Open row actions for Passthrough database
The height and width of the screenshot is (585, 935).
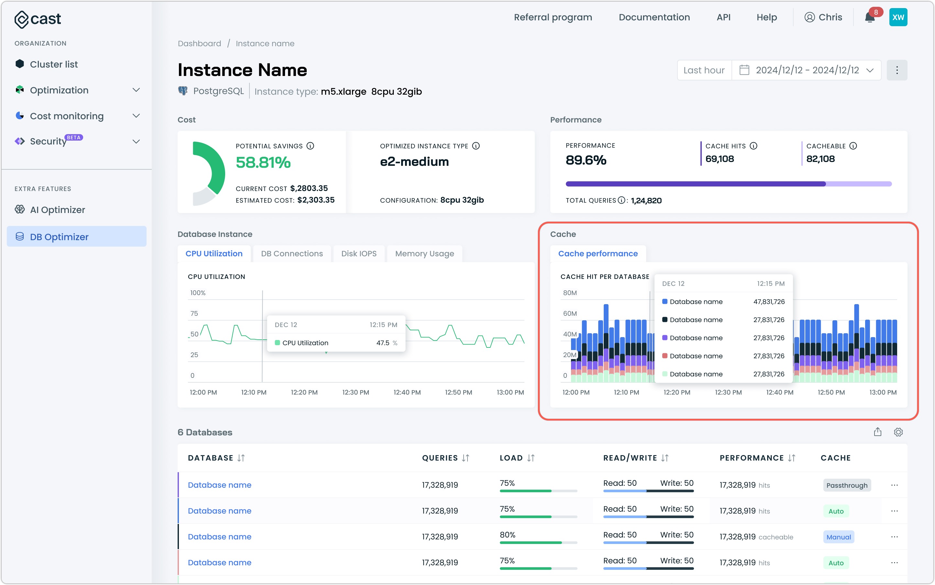(x=894, y=485)
